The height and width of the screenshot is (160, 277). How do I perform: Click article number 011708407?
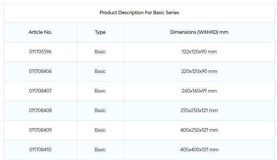40,91
